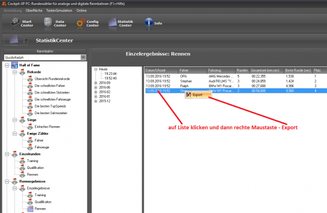Open the Oberfläche menu

tap(34, 10)
